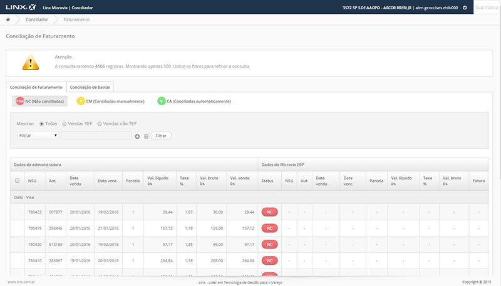Tick the select-all checkbox in table header
Screen dimensions: 501x286
(x=17, y=180)
